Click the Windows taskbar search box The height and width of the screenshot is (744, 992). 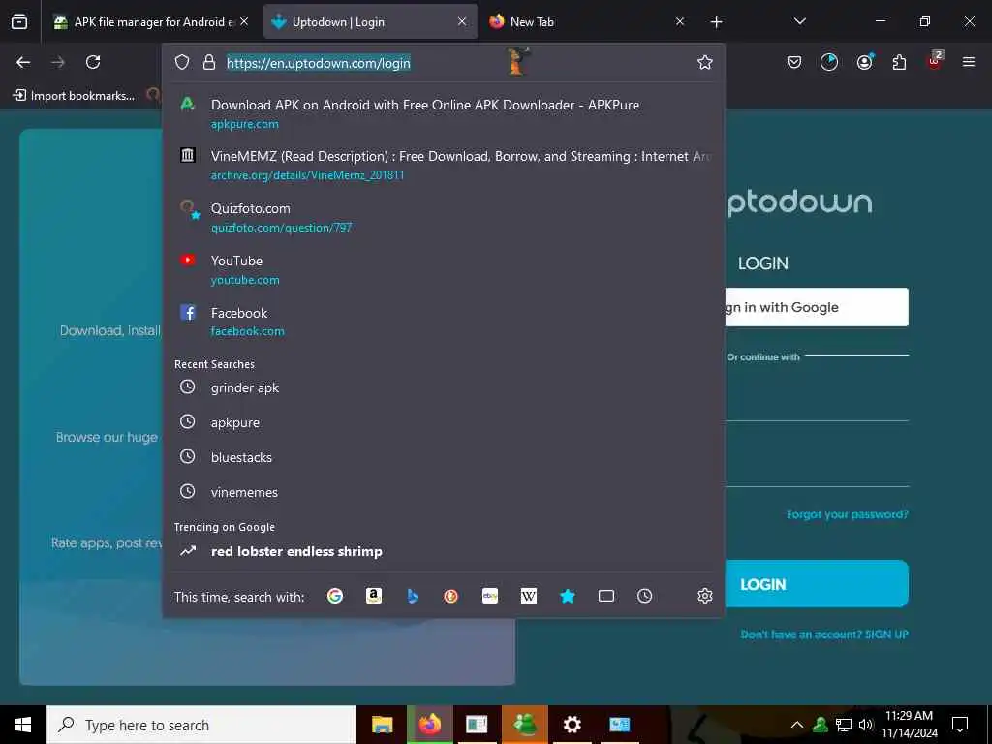click(201, 725)
